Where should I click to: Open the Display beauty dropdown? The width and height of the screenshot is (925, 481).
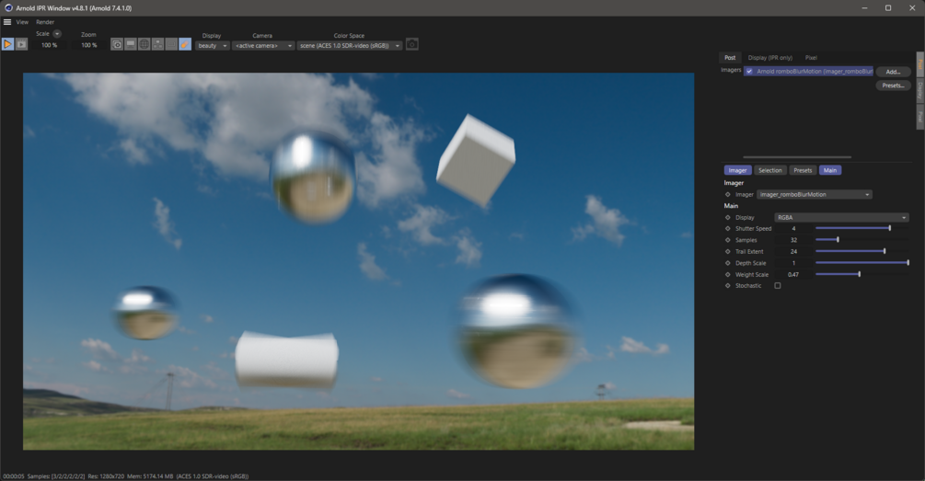click(x=212, y=45)
